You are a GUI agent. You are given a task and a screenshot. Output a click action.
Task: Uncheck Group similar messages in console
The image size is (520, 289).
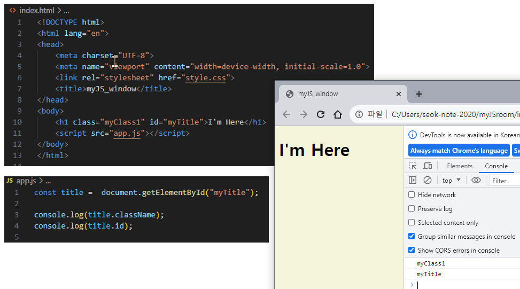coord(412,236)
